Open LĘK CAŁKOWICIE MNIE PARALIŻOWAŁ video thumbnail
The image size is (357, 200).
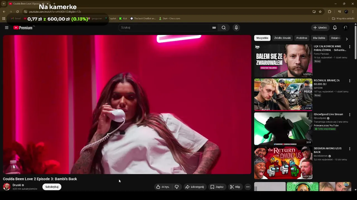point(283,61)
